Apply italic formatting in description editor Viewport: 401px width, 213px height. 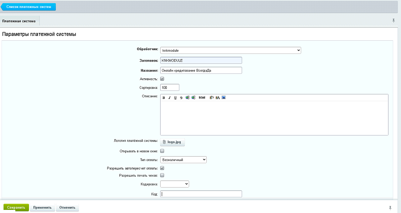pyautogui.click(x=170, y=97)
